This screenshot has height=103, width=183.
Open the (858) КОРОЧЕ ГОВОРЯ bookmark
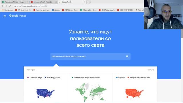[x=125, y=10]
